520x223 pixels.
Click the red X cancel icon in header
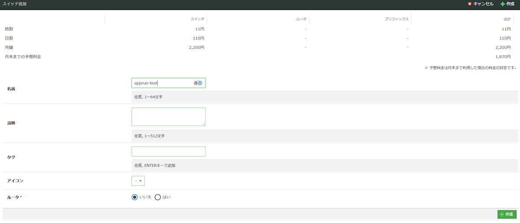(470, 4)
